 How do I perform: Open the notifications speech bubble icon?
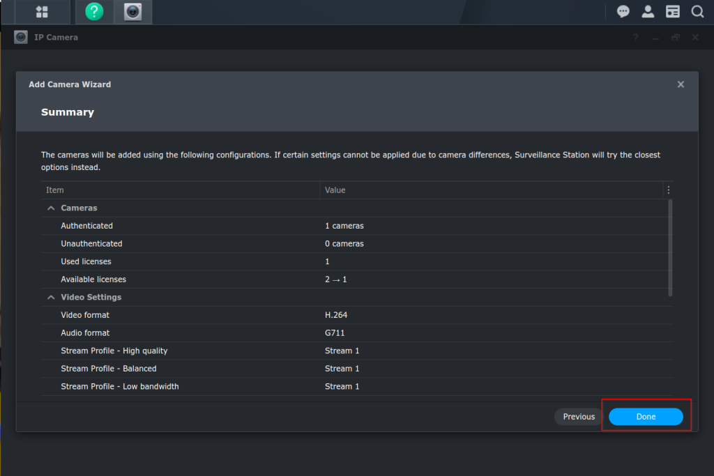623,12
